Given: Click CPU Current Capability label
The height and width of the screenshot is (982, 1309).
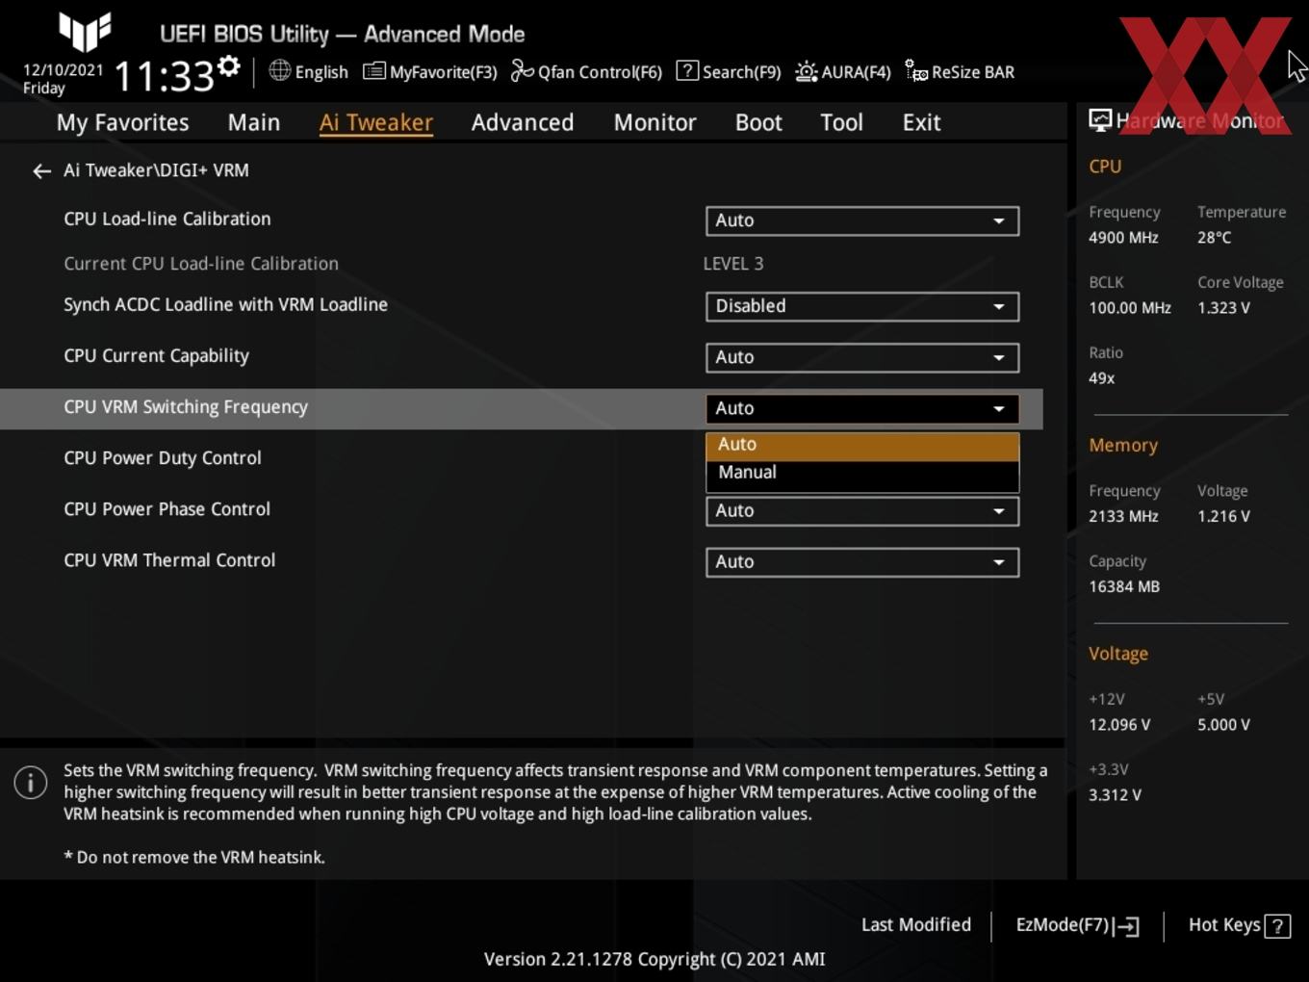Looking at the screenshot, I should point(156,356).
